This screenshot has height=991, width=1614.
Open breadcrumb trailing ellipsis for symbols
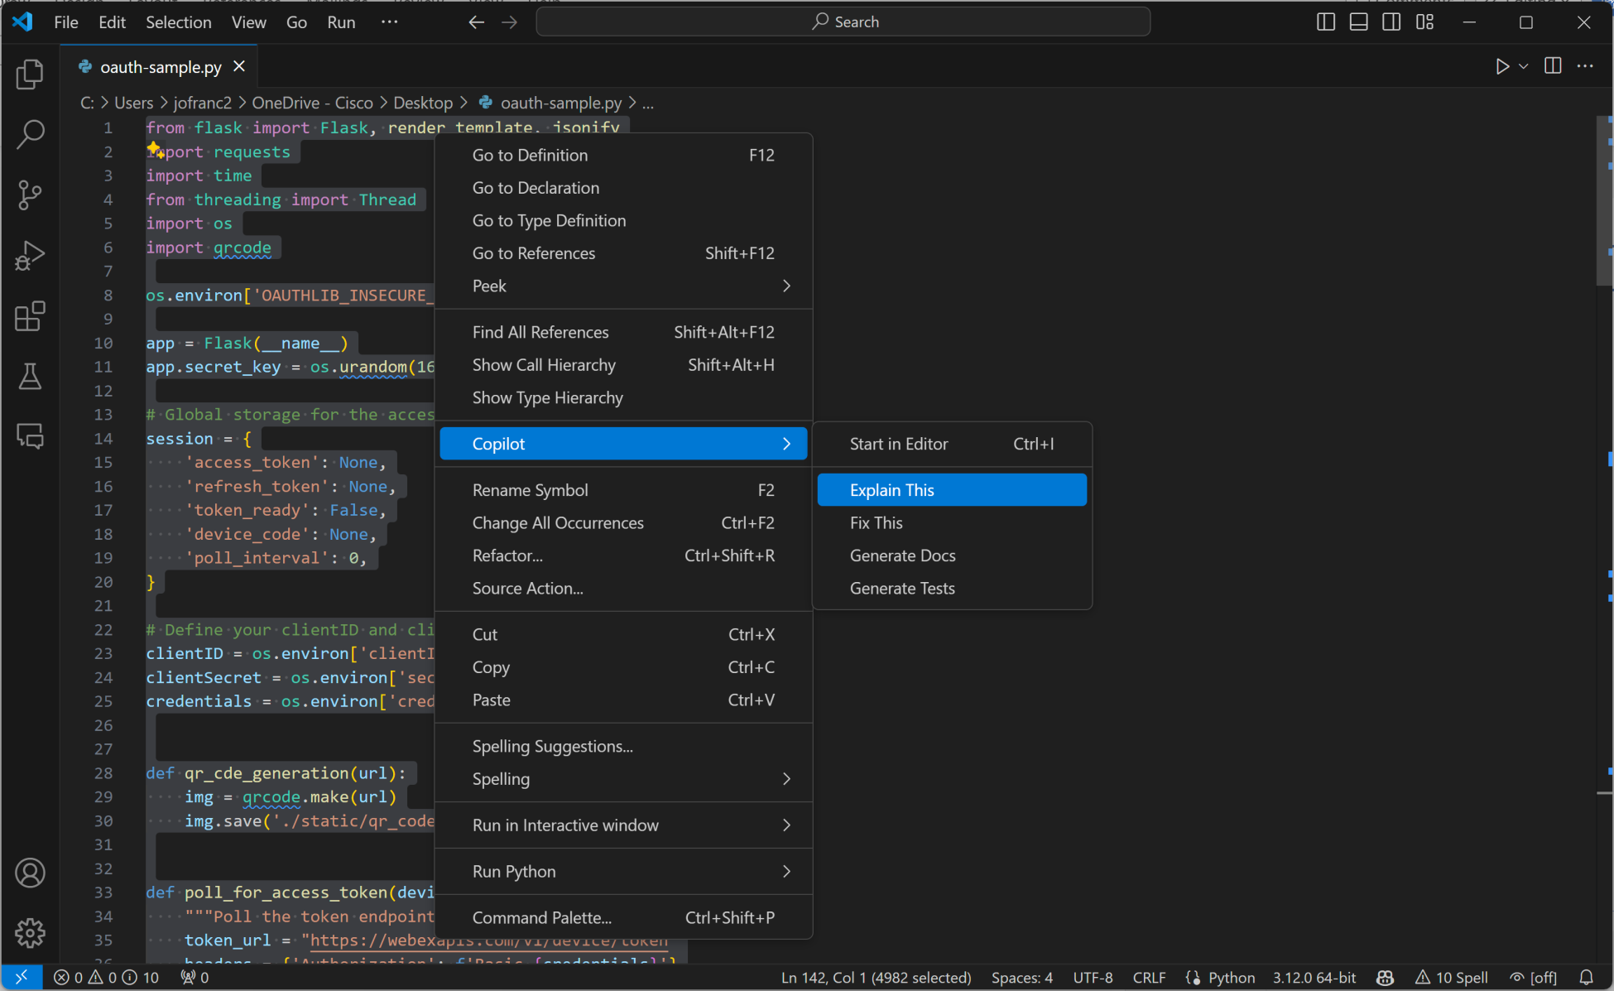coord(648,103)
